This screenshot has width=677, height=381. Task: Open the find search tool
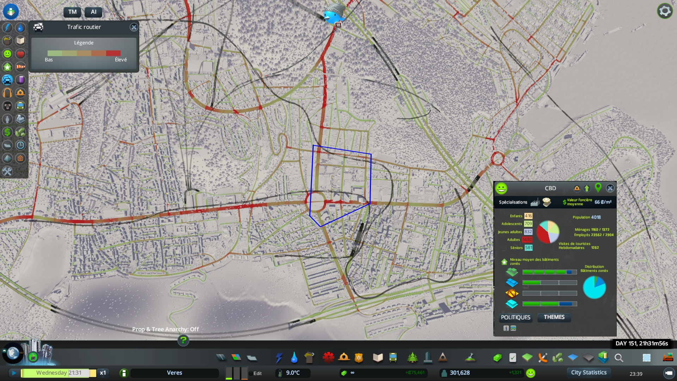618,358
